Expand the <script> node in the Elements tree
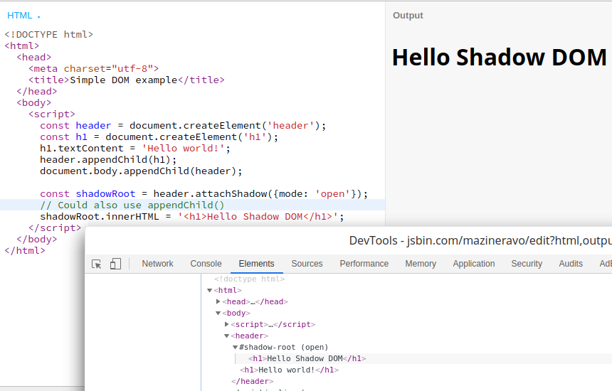The height and width of the screenshot is (391, 612). pyautogui.click(x=227, y=324)
